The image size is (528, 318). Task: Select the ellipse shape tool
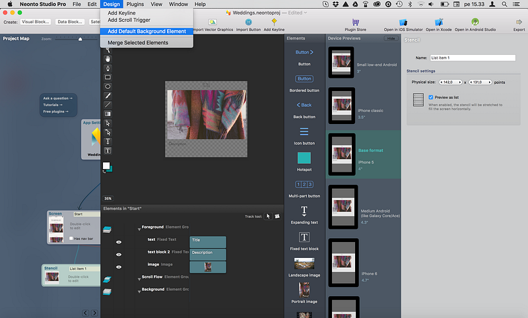[108, 86]
